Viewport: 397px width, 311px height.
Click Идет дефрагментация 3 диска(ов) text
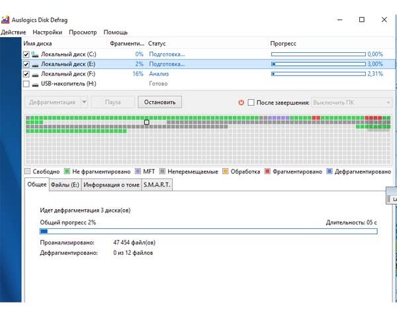85,210
